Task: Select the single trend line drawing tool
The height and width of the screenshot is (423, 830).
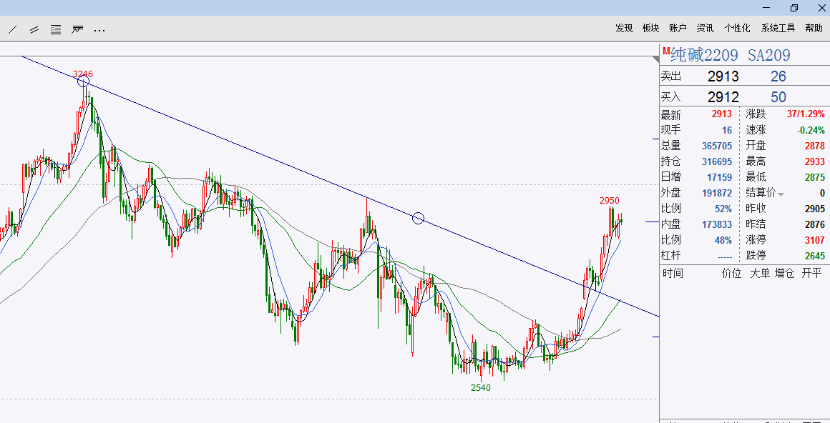Action: point(13,29)
